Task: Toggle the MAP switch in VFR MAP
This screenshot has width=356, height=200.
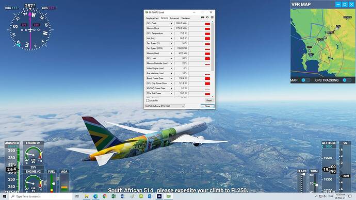Action: (x=305, y=80)
